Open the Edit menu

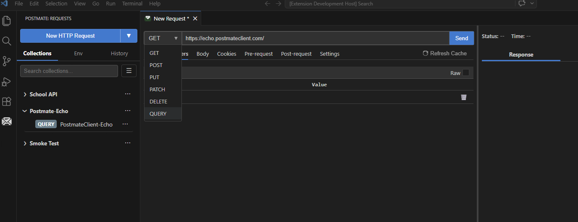click(x=34, y=3)
